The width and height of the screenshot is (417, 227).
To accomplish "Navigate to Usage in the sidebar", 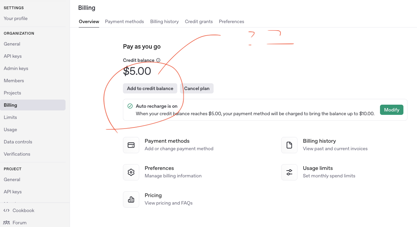I will point(10,129).
